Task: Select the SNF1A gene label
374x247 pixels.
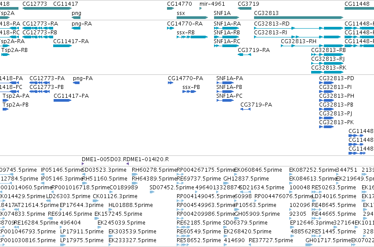Action: point(222,13)
